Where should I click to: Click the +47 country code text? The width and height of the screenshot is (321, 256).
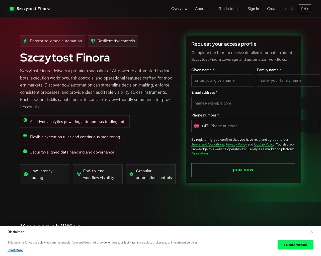point(205,126)
